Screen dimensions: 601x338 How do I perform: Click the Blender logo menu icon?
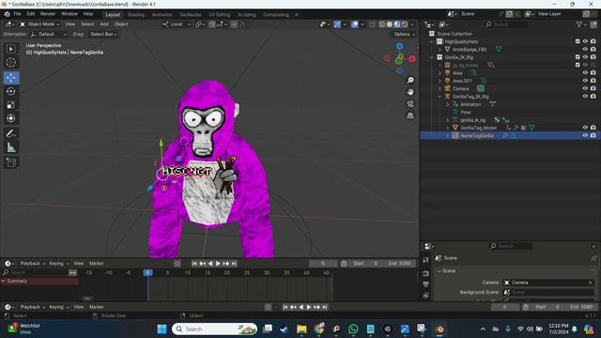tap(7, 14)
